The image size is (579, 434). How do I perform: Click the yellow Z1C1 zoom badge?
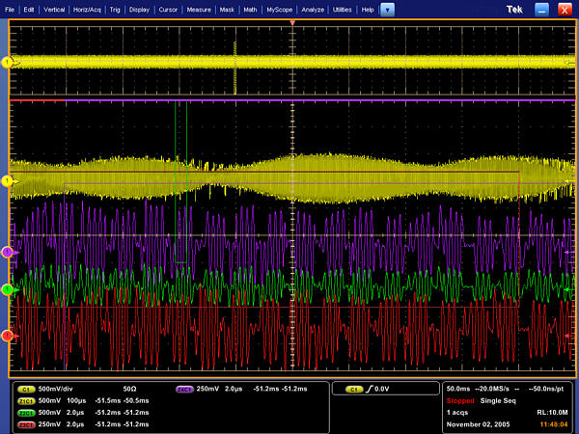point(26,400)
